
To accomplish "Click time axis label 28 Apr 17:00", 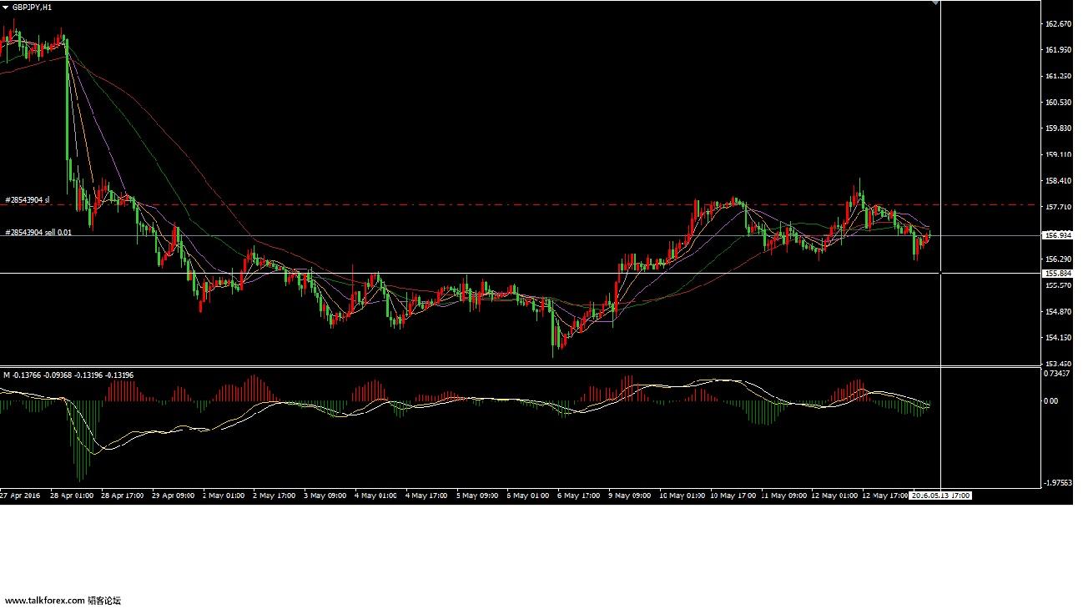I will click(x=123, y=496).
